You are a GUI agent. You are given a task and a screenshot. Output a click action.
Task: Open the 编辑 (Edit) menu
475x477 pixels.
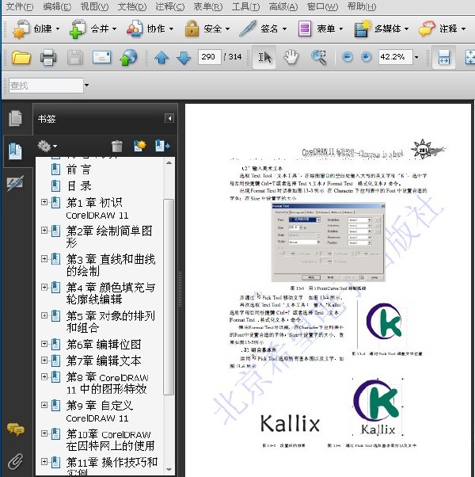click(x=57, y=6)
